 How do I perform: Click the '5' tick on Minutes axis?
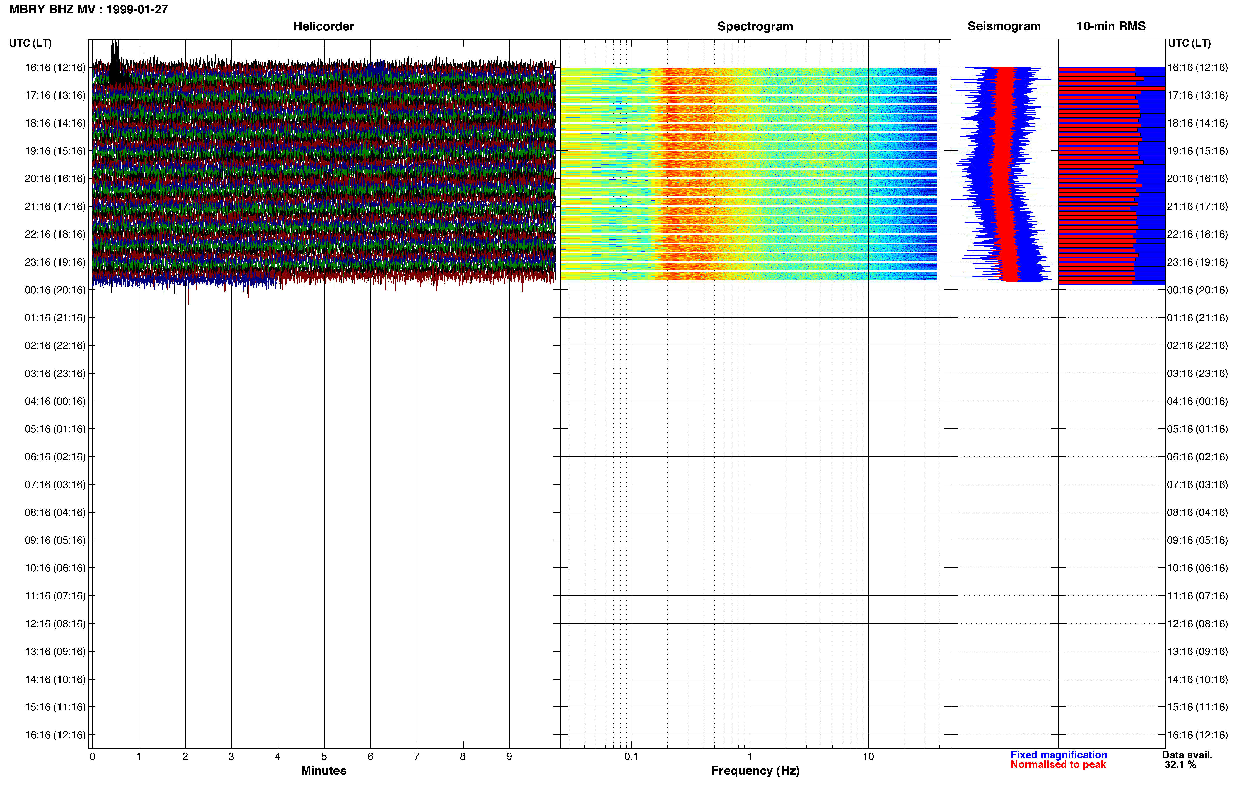[324, 756]
